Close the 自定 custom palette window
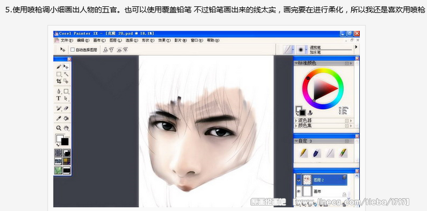This screenshot has width=427, height=211. point(357,136)
